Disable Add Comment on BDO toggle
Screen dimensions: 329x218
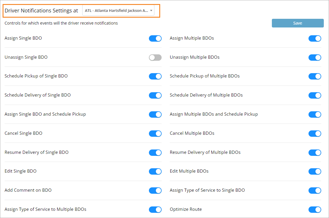pyautogui.click(x=155, y=191)
